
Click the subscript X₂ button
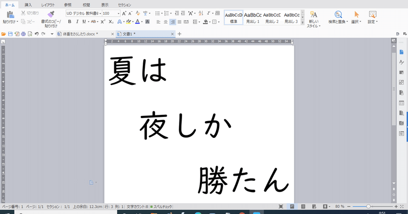(x=111, y=21)
